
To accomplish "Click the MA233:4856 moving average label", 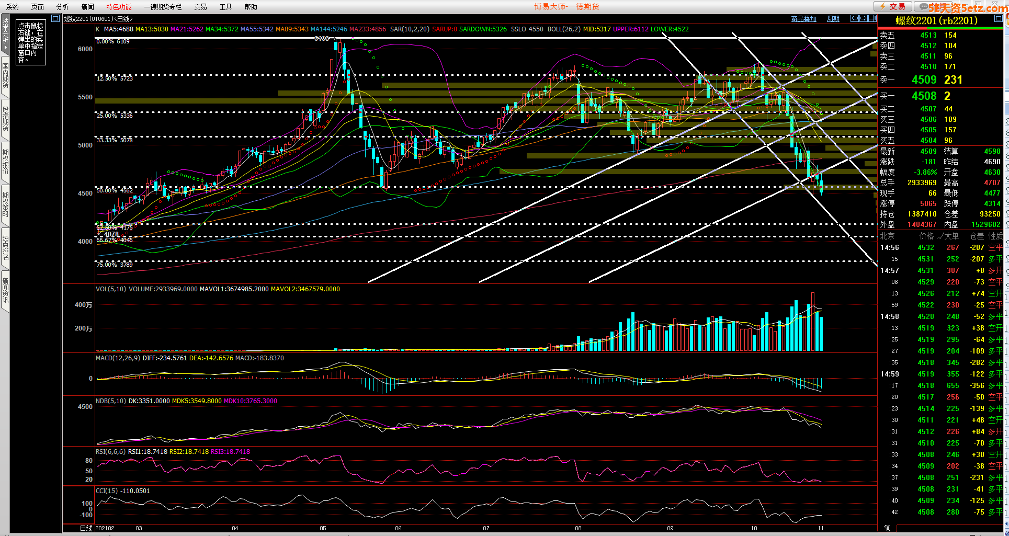I will (x=368, y=29).
